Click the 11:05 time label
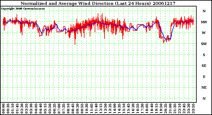Image resolution: width=212 pixels, height=115 pixels. click(91, 109)
